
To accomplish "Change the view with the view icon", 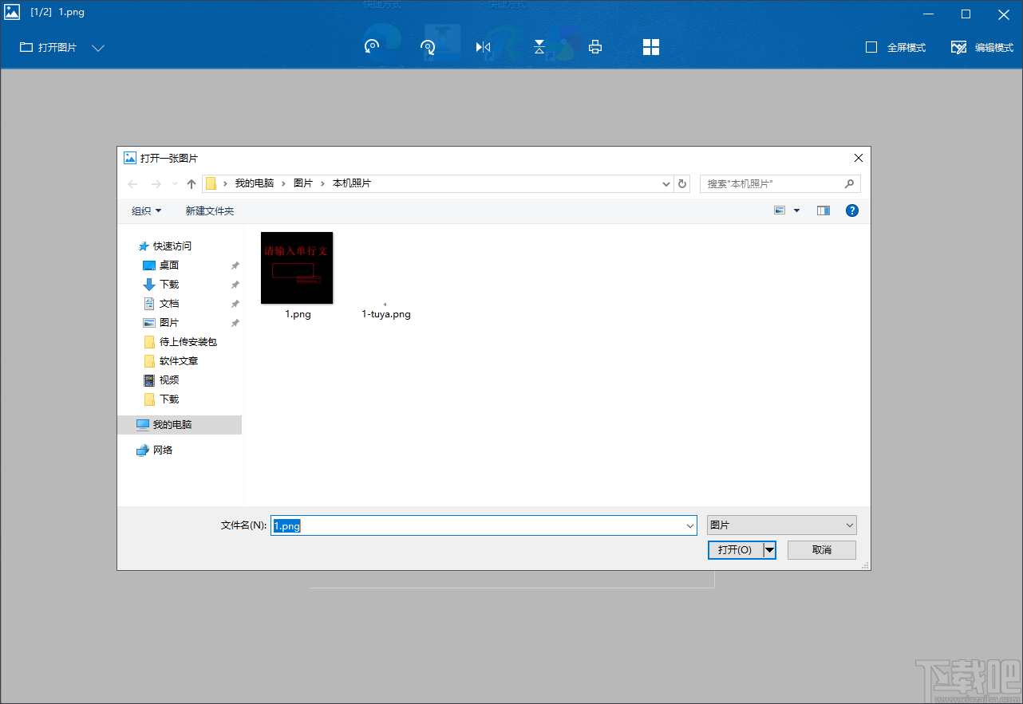I will click(780, 210).
